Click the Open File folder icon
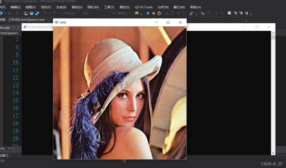The height and width of the screenshot is (168, 286). 26,13
